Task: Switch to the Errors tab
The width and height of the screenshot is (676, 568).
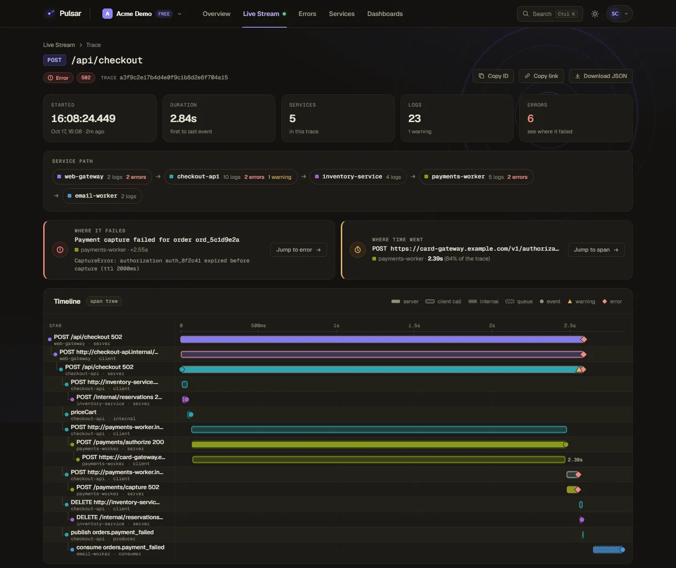Action: coord(307,14)
